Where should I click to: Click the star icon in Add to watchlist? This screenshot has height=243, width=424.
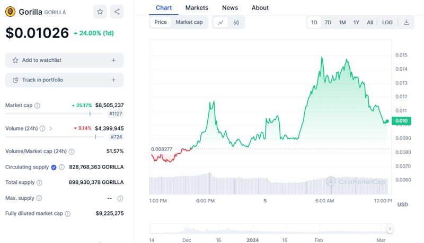click(15, 60)
